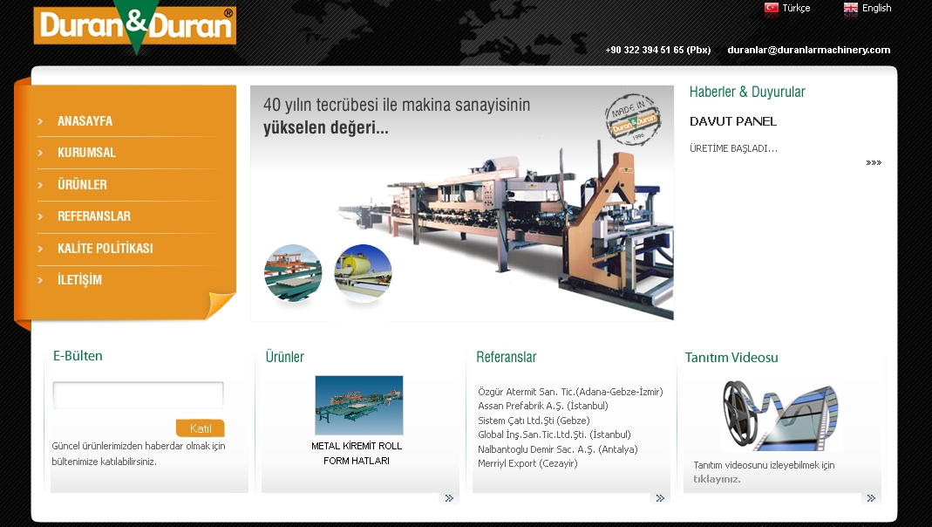Click the arrow beside ÜRÜNLER
Viewport: 932px width, 527px height.
(40, 185)
